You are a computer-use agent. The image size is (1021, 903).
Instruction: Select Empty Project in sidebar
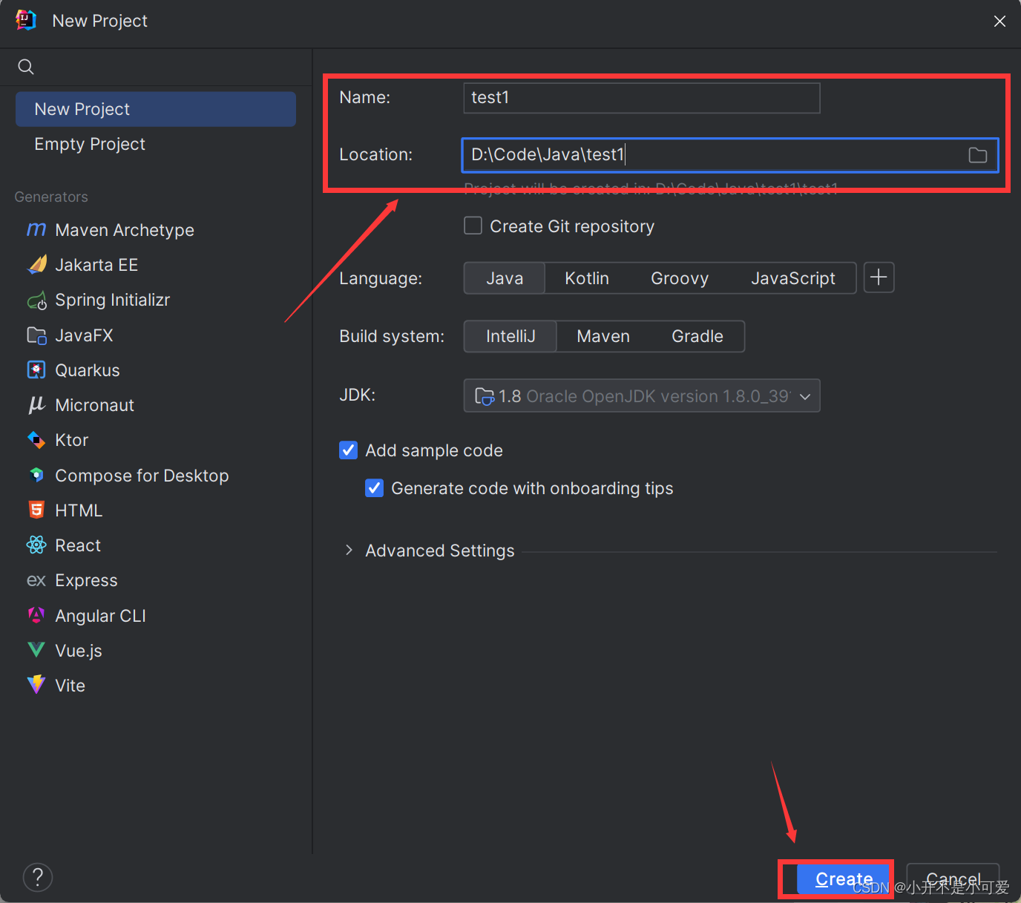156,144
